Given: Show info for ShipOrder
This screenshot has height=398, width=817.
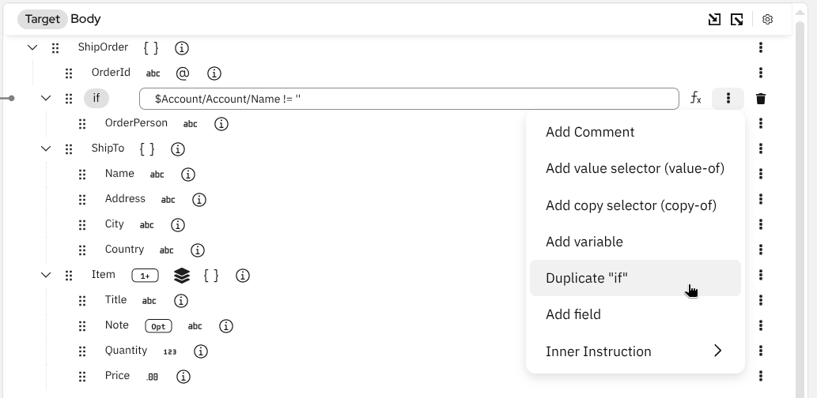Looking at the screenshot, I should (x=181, y=48).
